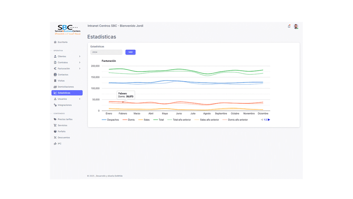The image size is (353, 199).
Task: Click the Escritorio home icon
Action: click(x=55, y=42)
